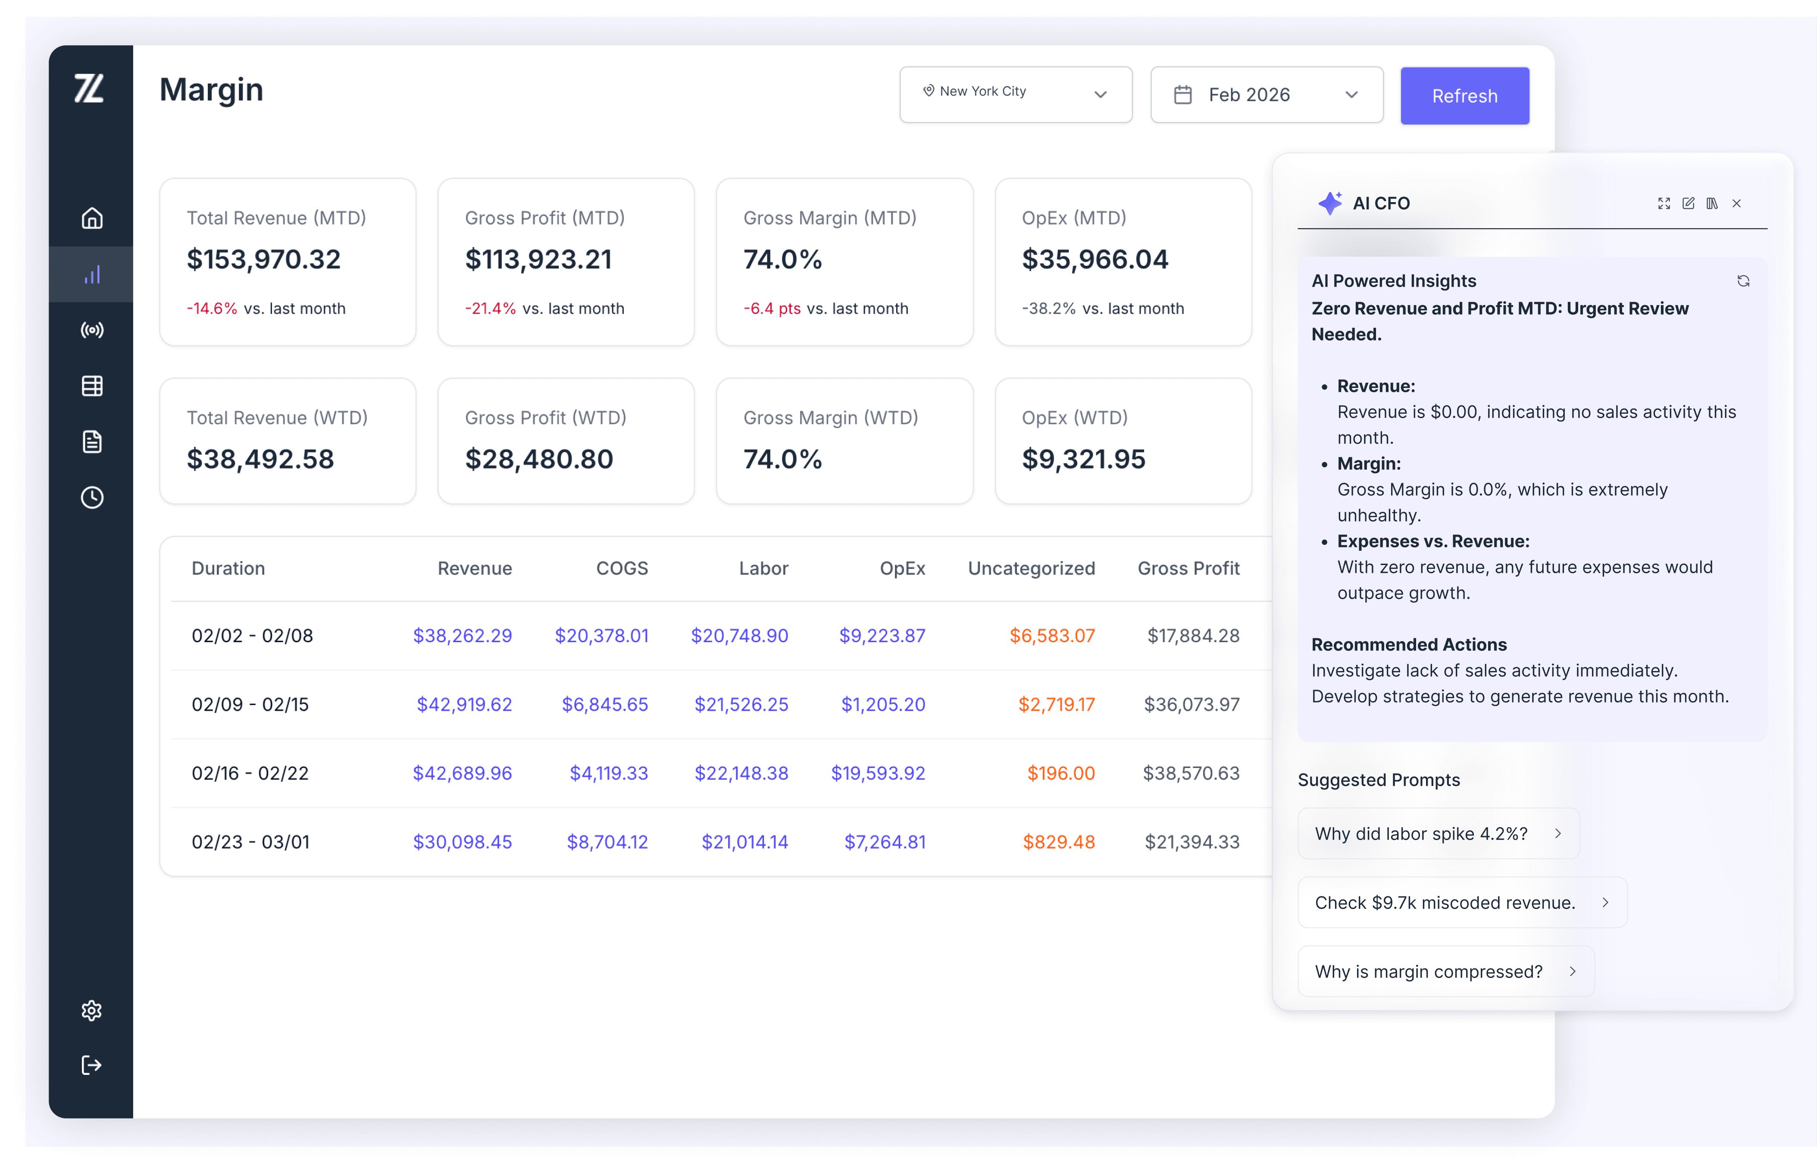Viewport: 1817px width, 1171px height.
Task: Click the logout icon in sidebar
Action: [92, 1065]
